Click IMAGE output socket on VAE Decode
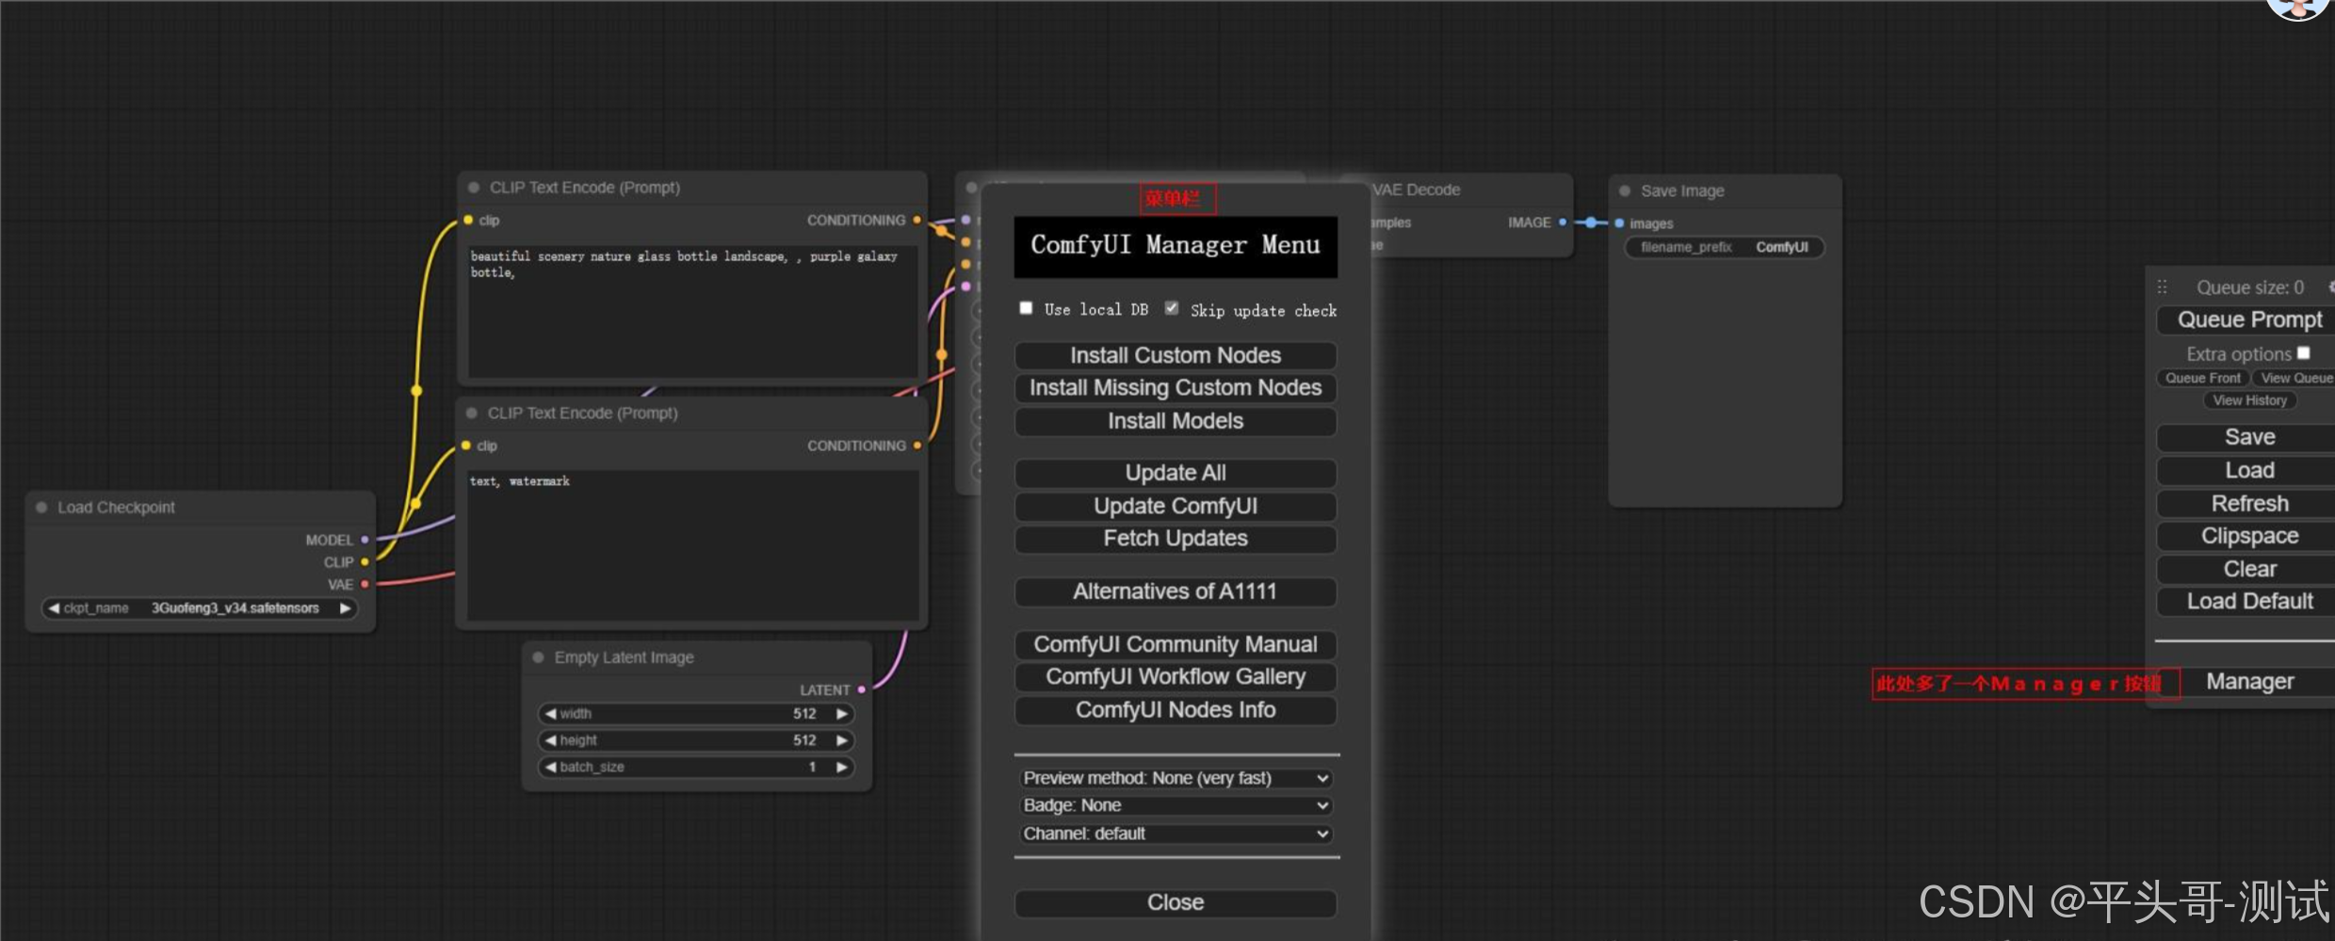This screenshot has height=941, width=2335. tap(1563, 222)
